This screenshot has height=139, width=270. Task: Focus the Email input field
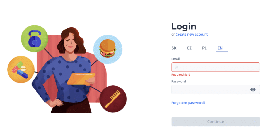[x=216, y=67]
